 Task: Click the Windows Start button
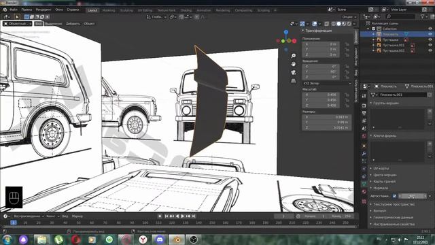[7, 240]
